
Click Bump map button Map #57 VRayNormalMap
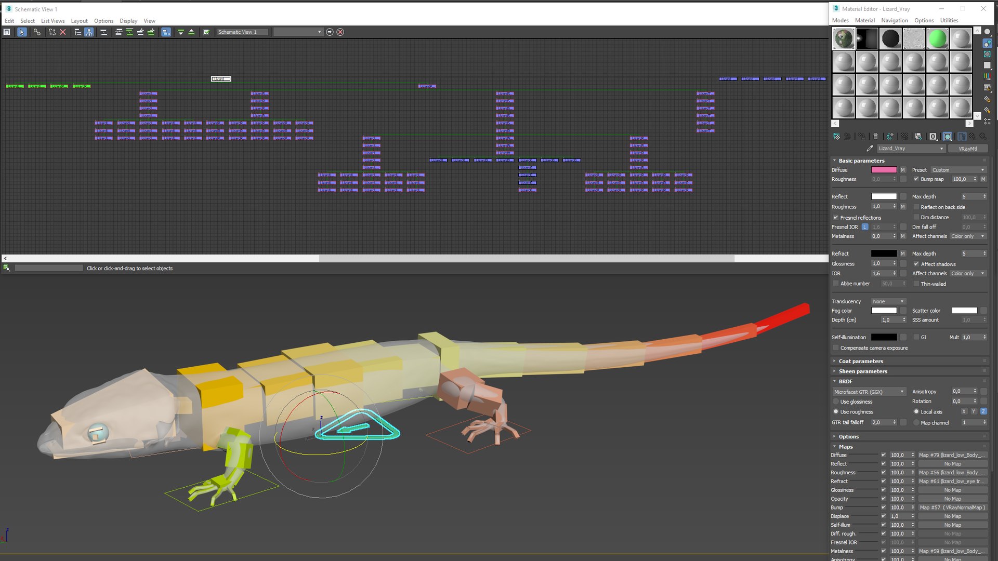[x=952, y=507]
